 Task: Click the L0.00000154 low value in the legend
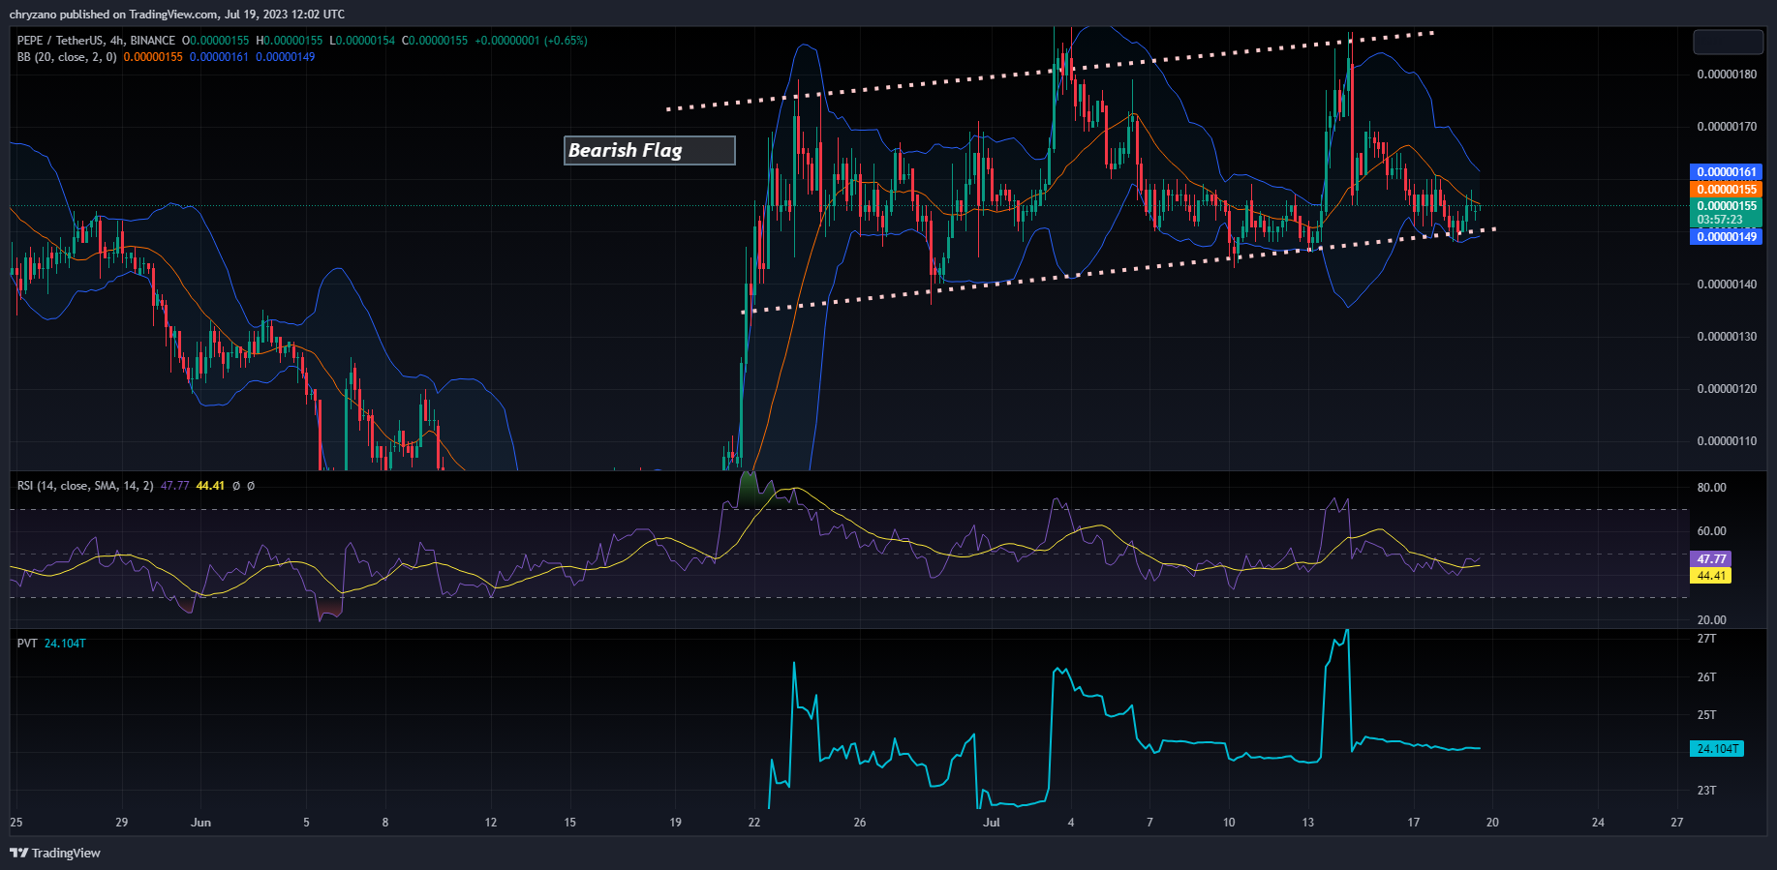[x=362, y=41]
